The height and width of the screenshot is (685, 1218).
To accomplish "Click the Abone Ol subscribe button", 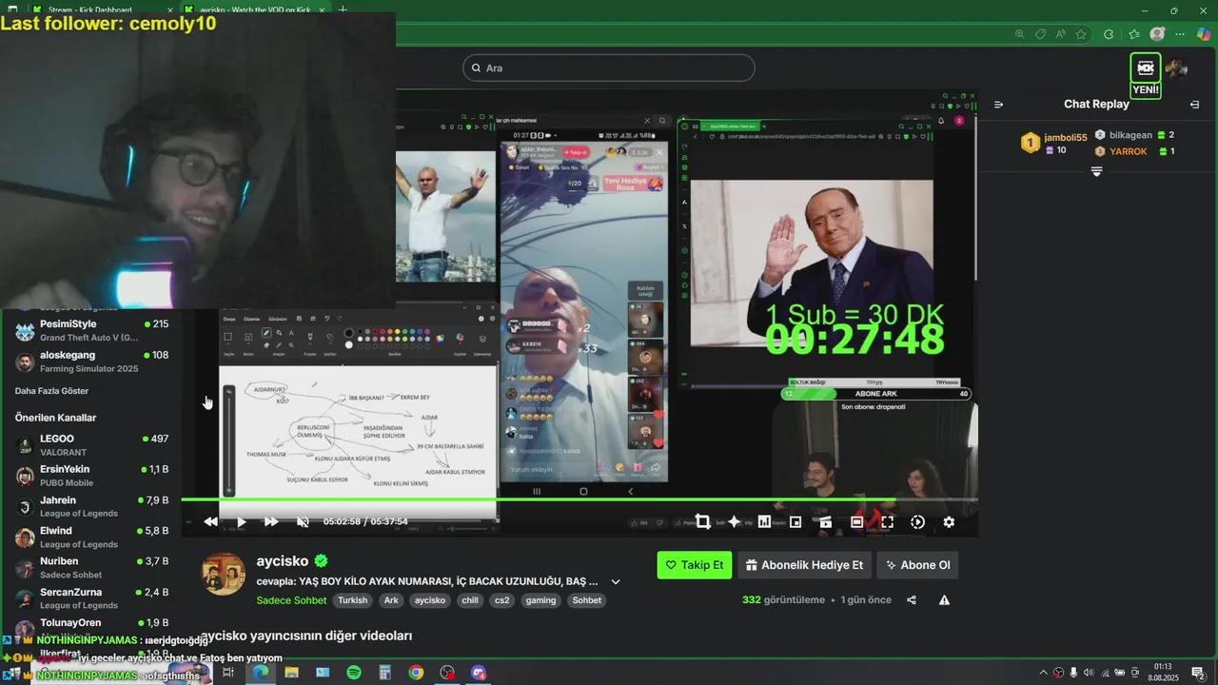I will (x=917, y=565).
